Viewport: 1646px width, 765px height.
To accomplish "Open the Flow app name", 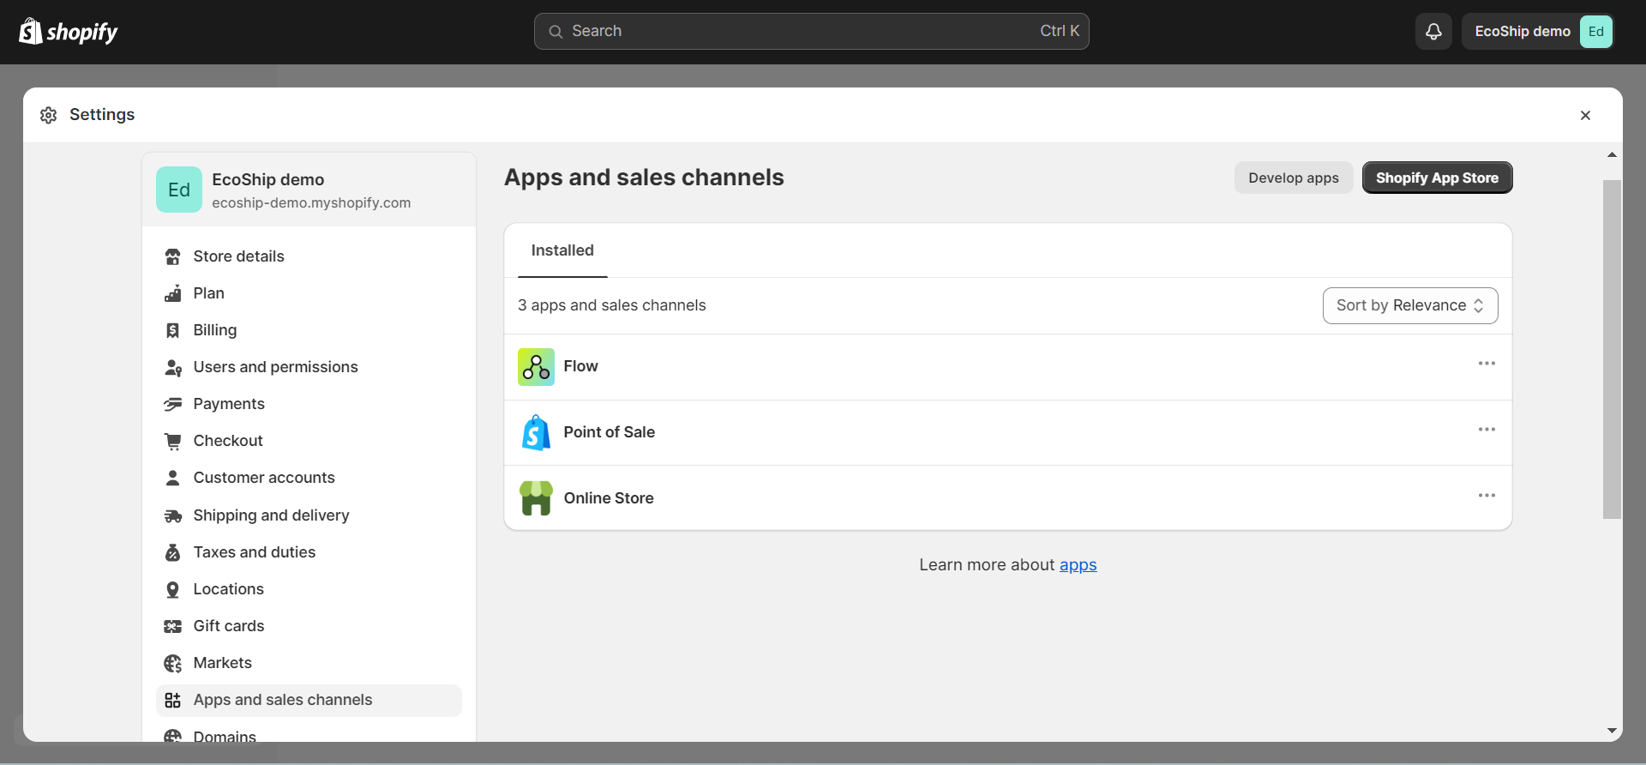I will (x=581, y=366).
